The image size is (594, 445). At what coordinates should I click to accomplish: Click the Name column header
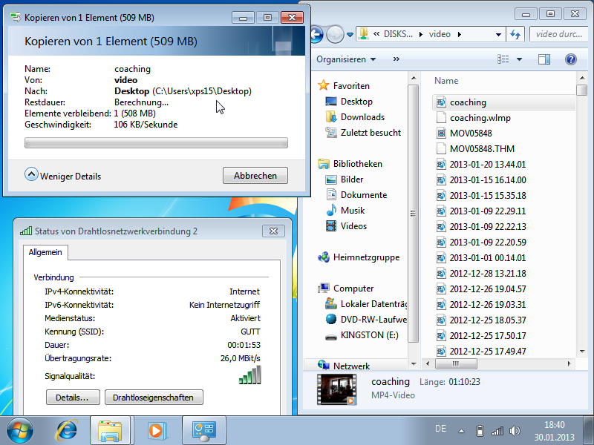446,81
